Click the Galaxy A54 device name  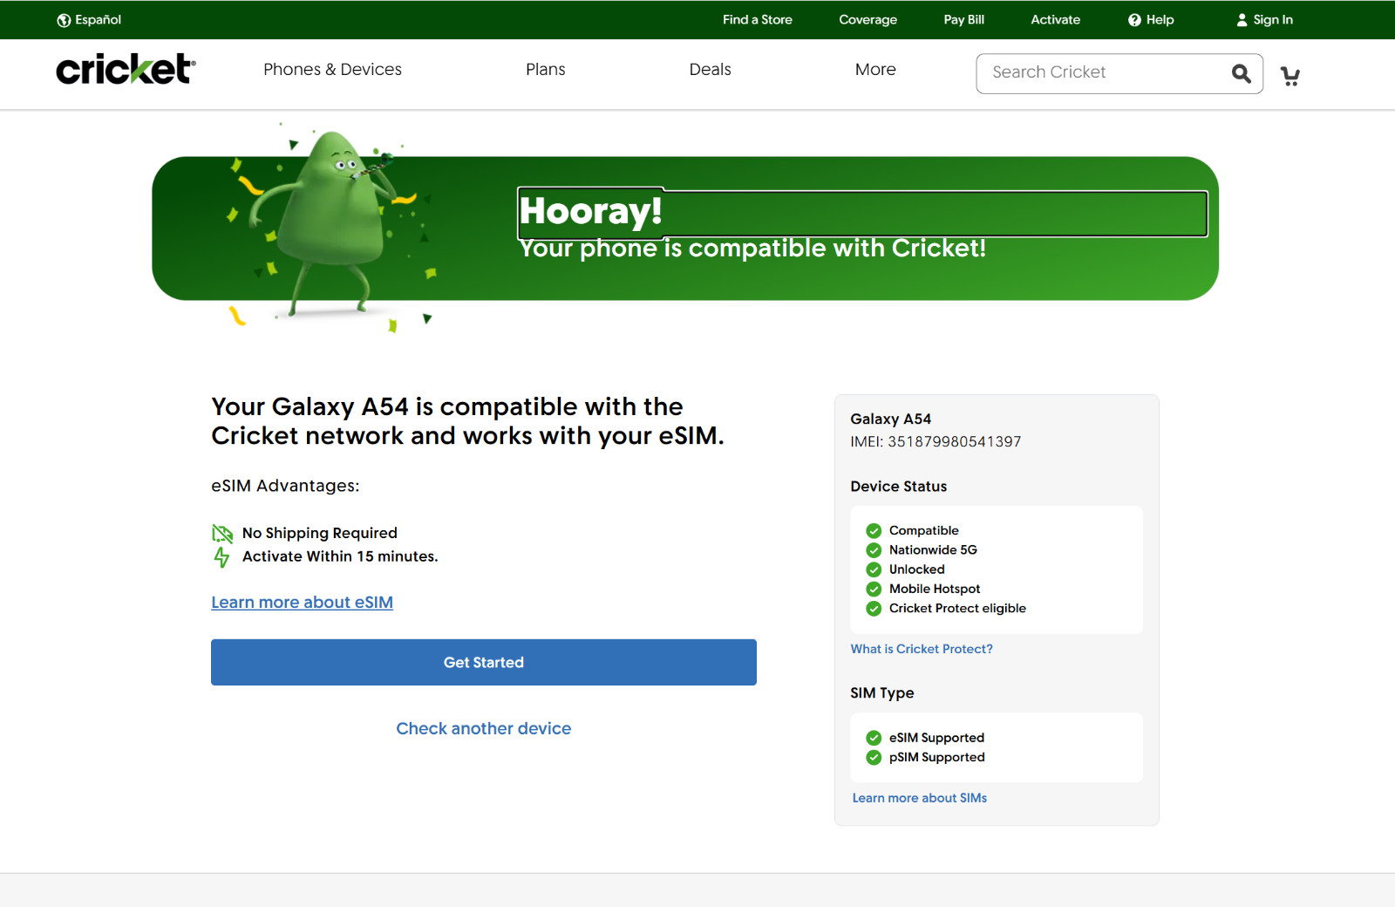coord(891,419)
